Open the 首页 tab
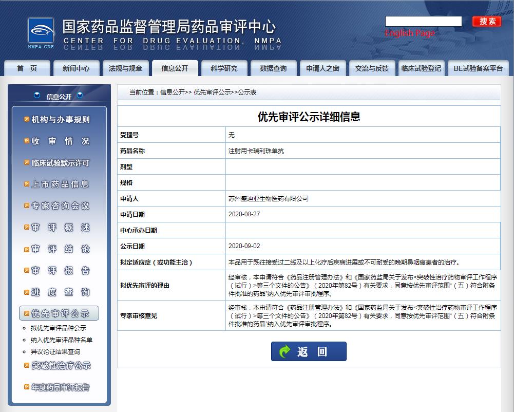This screenshot has width=514, height=412. (27, 68)
